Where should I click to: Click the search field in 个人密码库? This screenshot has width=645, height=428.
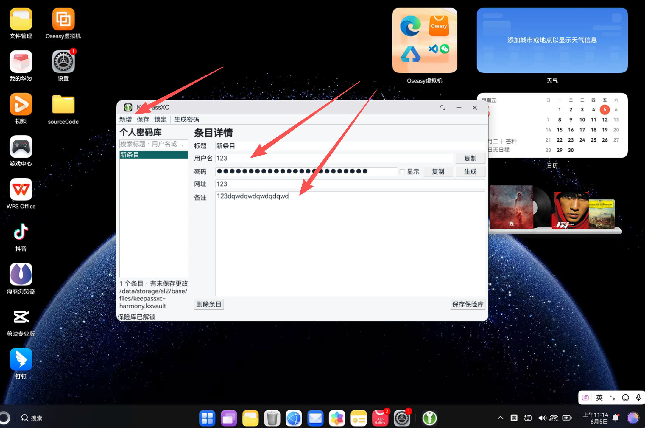coord(154,144)
